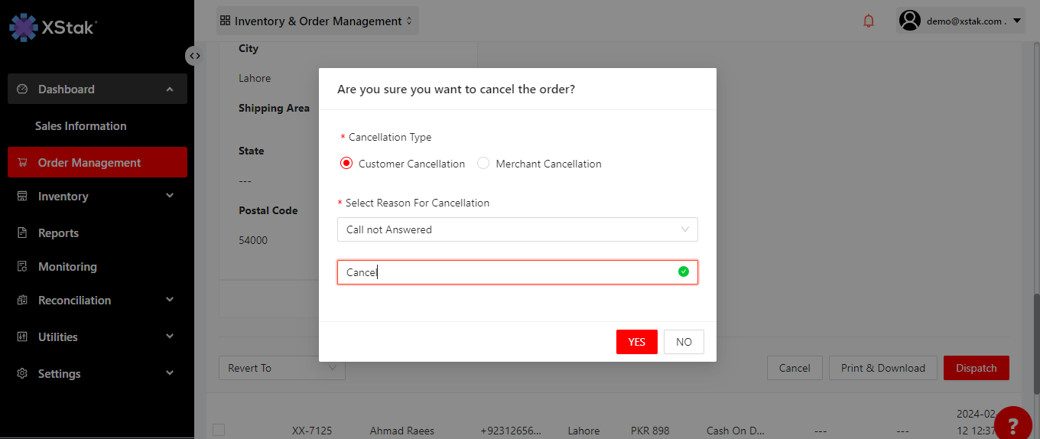
Task: Collapse sidebar using the arrow toggle icon
Action: click(x=194, y=56)
